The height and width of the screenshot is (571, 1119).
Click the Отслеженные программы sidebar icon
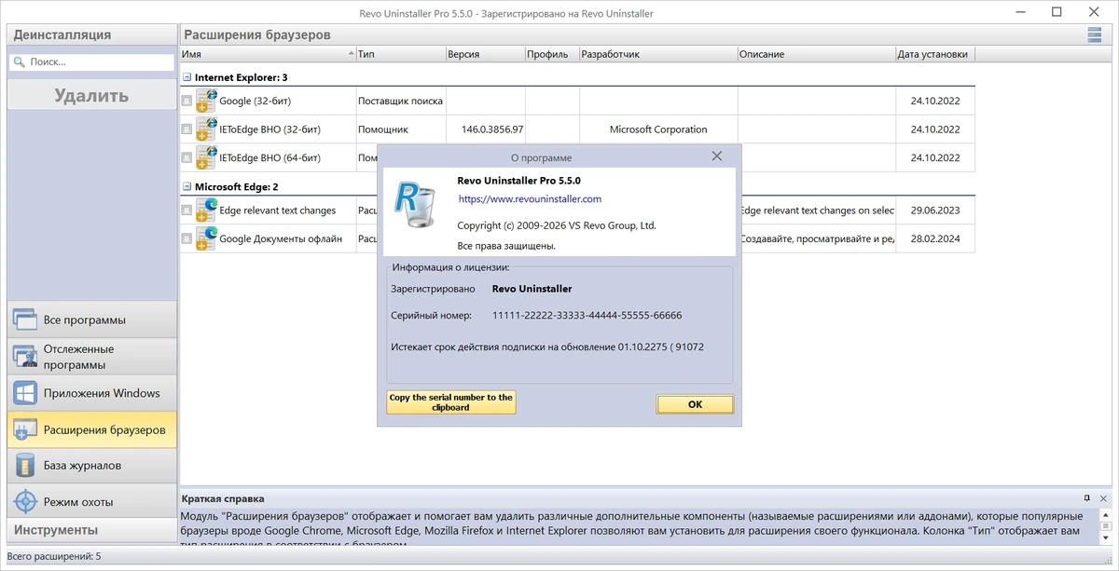[24, 356]
